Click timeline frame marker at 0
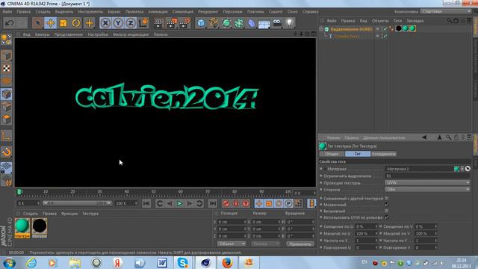This screenshot has width=478, height=269. pos(19,192)
